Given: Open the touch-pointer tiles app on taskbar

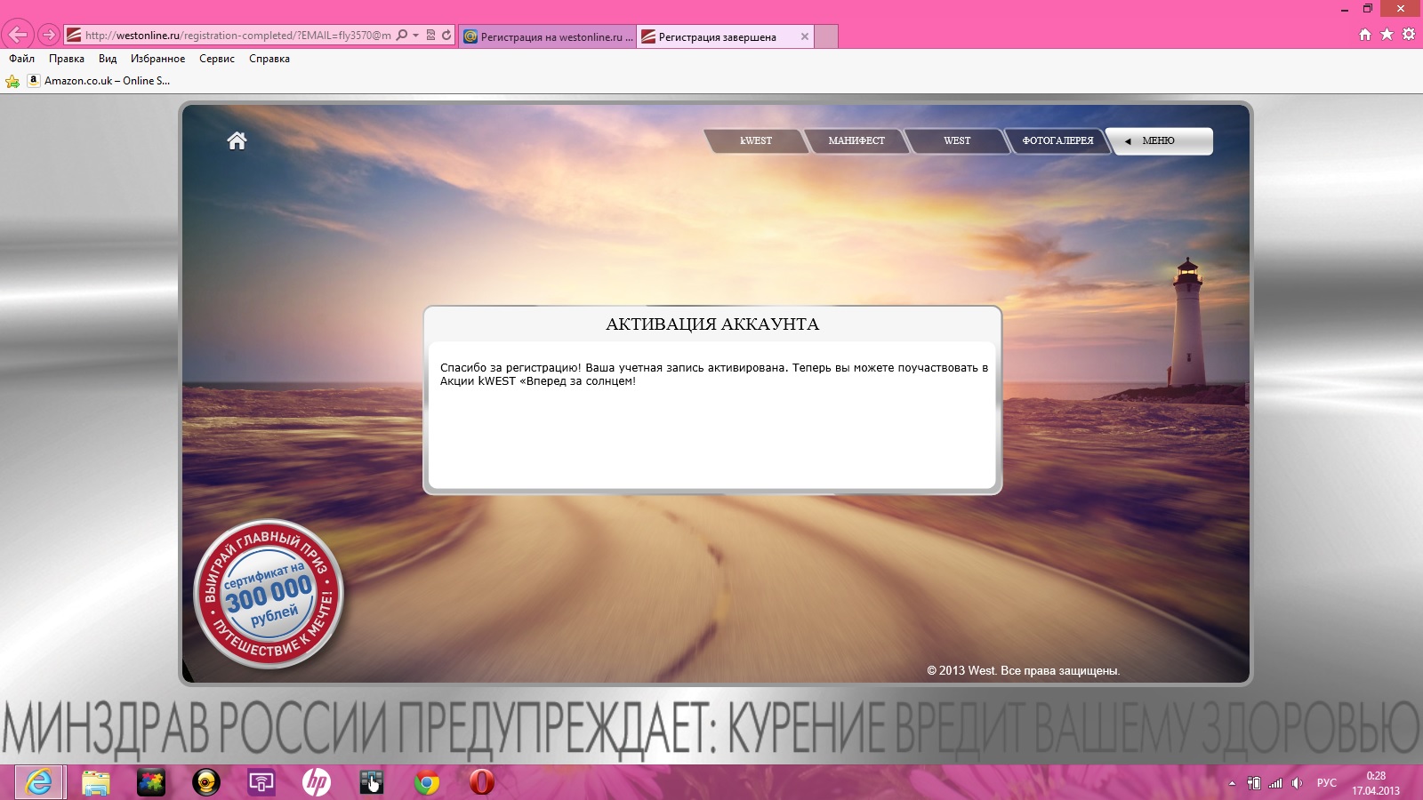Looking at the screenshot, I should tap(372, 782).
